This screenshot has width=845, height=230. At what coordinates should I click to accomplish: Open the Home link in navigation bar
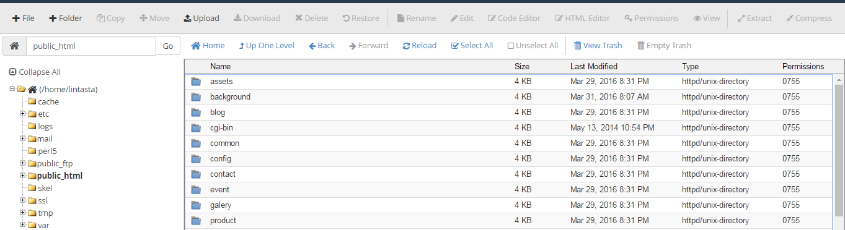click(x=208, y=46)
